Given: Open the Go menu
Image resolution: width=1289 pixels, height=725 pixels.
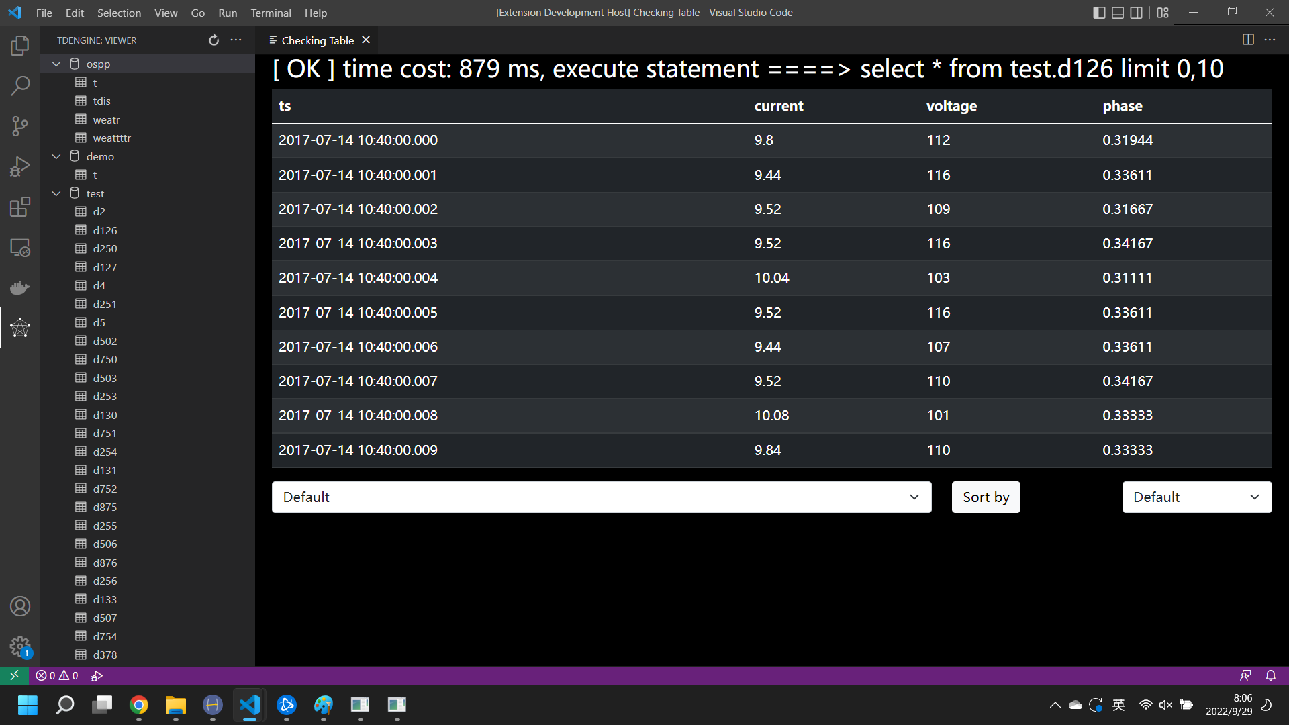Looking at the screenshot, I should coord(197,13).
